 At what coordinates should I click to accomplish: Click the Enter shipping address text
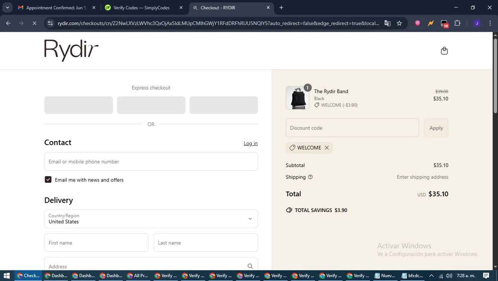pyautogui.click(x=422, y=177)
